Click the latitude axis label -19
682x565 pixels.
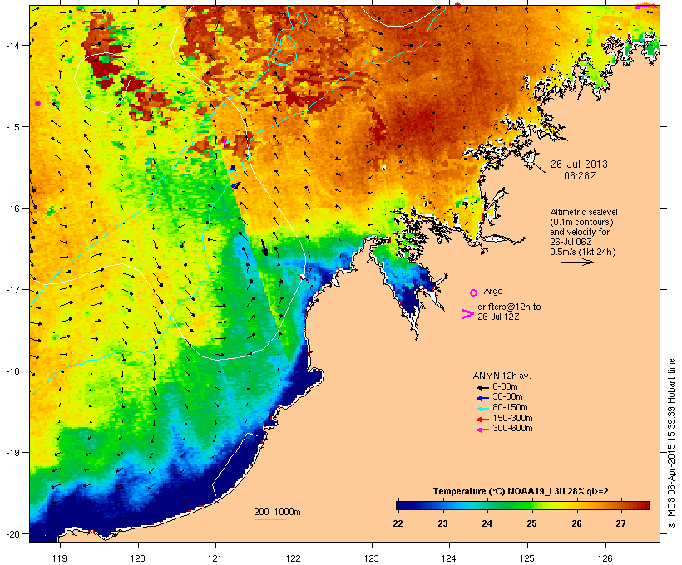tap(12, 453)
